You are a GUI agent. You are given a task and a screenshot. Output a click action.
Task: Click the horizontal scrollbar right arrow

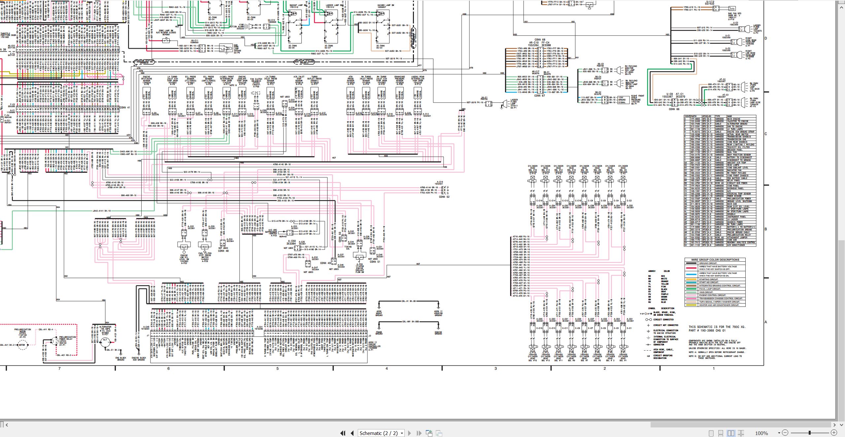(x=834, y=425)
